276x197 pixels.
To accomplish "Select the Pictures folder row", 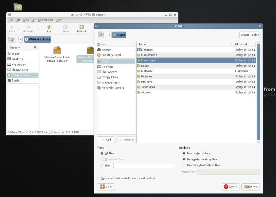I will 196,76.
